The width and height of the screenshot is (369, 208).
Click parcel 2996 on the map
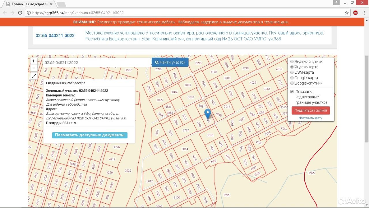(159, 69)
